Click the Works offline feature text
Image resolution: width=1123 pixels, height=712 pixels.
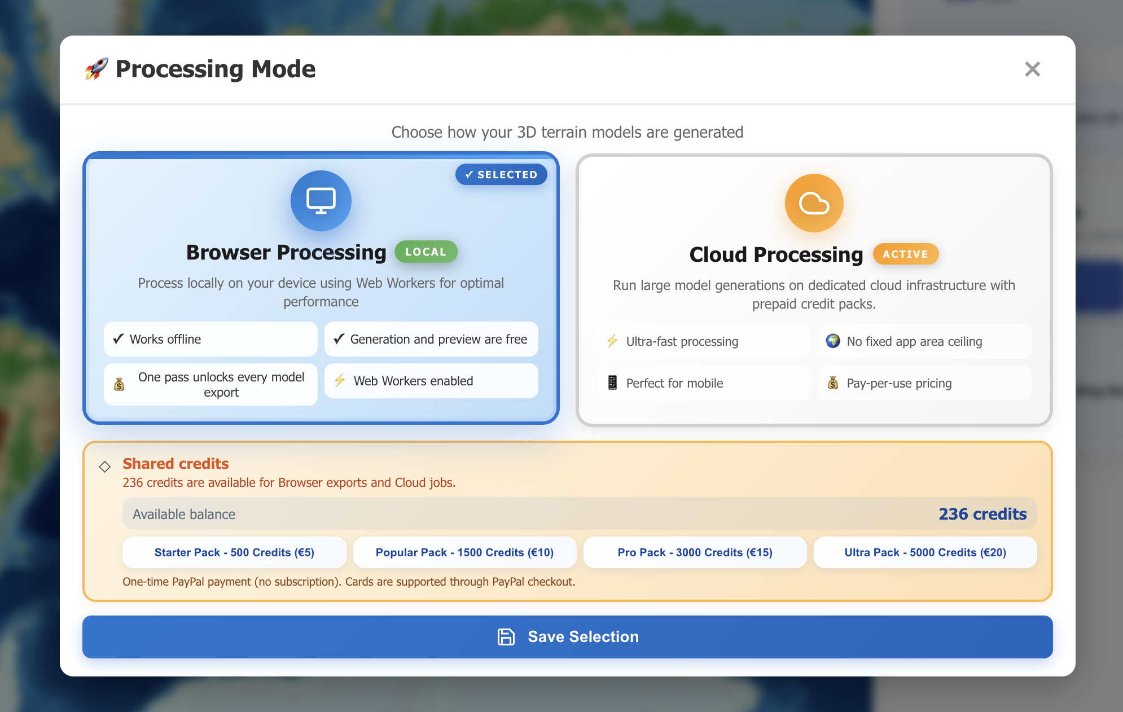pos(165,339)
